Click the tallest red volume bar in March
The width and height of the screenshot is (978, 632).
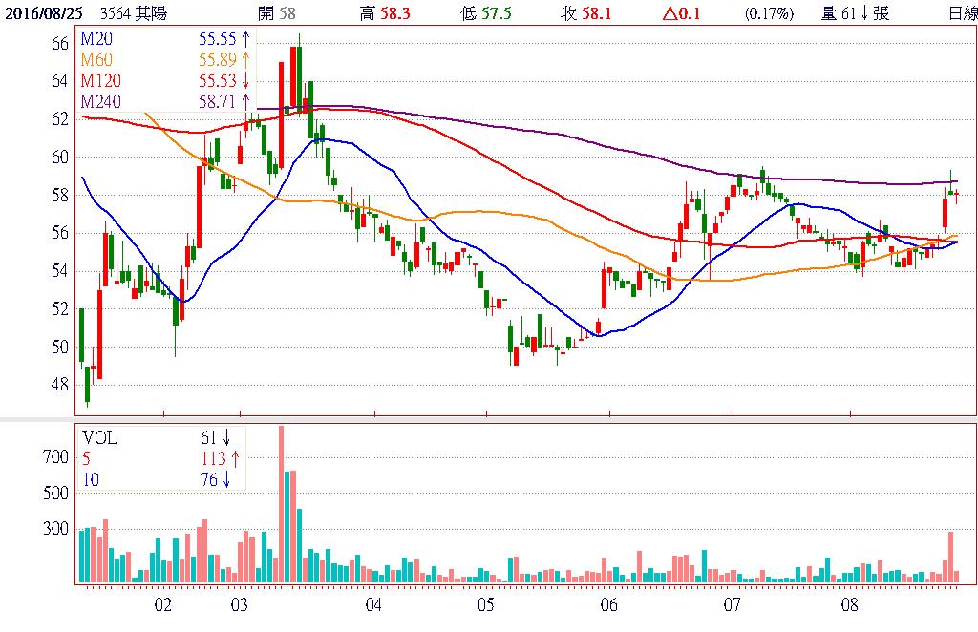(x=281, y=504)
